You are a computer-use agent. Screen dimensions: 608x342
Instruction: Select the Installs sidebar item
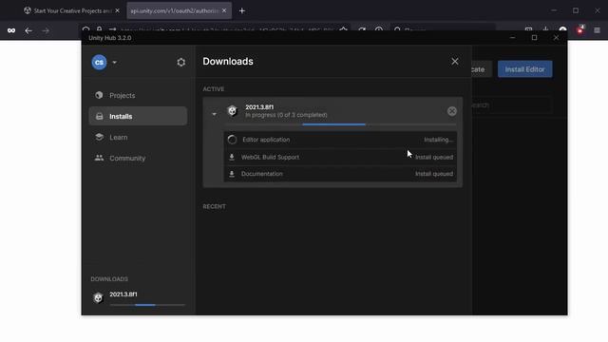point(138,116)
